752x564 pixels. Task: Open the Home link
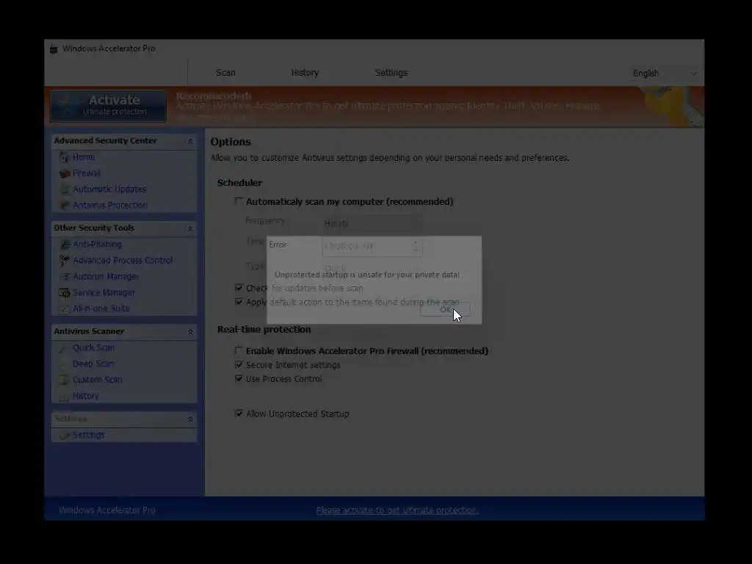84,157
